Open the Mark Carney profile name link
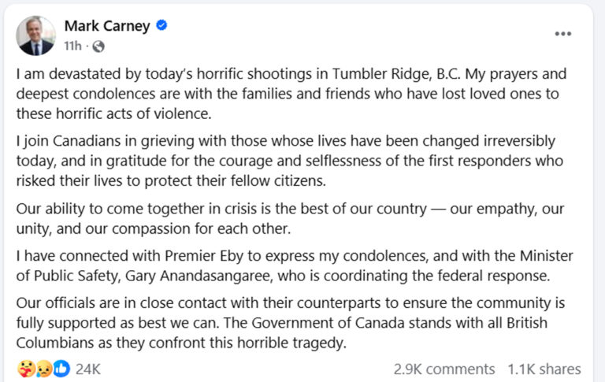The height and width of the screenshot is (382, 605). (107, 26)
